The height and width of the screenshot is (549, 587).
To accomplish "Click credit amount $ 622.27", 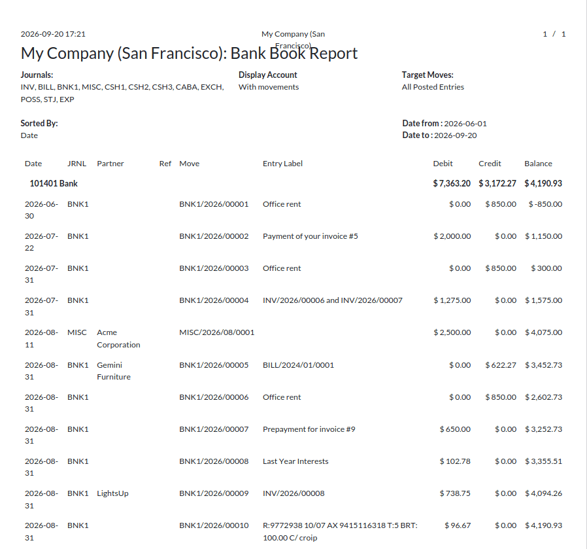I will [501, 365].
